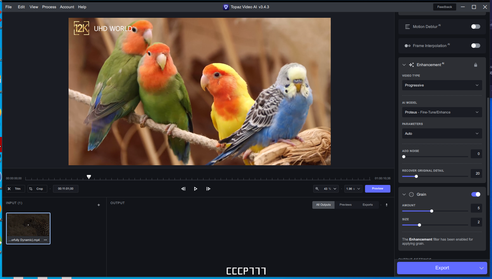Screen dimensions: 492x279
Task: Disable the Grain toggle
Action: click(475, 194)
